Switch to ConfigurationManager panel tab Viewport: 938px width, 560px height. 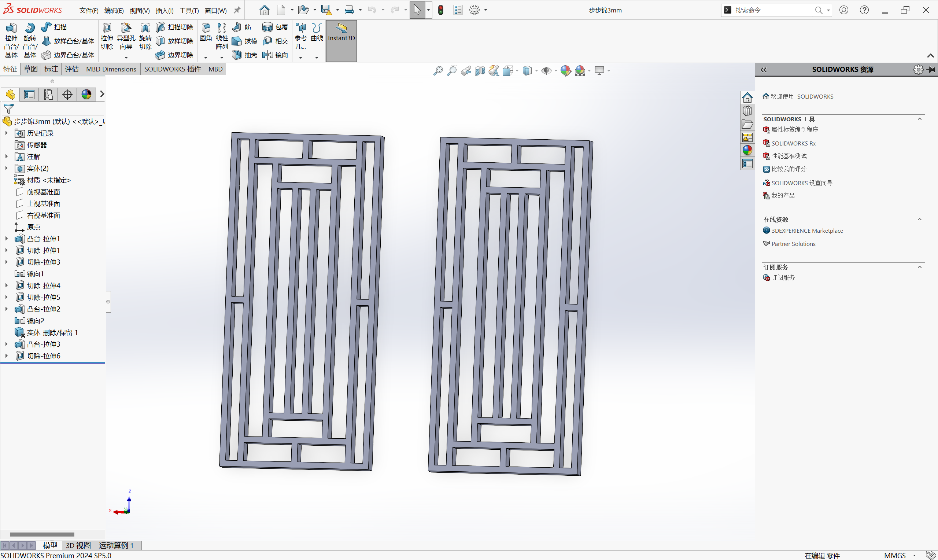point(48,94)
